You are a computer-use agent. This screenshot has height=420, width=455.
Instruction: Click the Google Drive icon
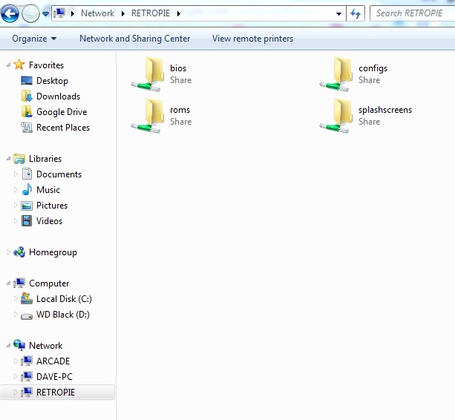coord(27,111)
